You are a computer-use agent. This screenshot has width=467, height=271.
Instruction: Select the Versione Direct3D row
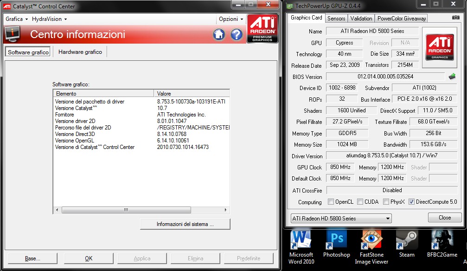click(141, 134)
